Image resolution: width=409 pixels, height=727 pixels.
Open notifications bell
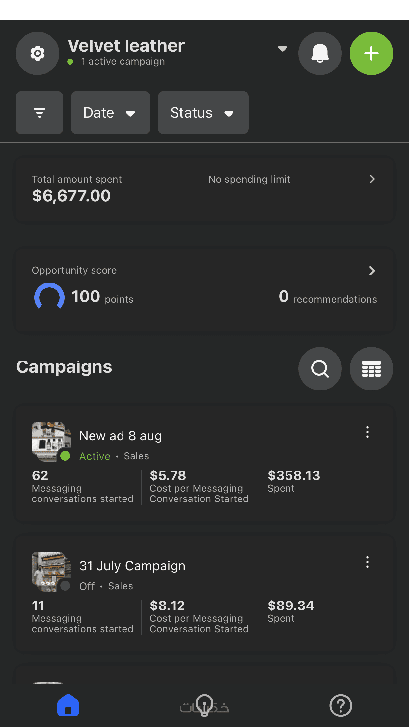coord(320,53)
